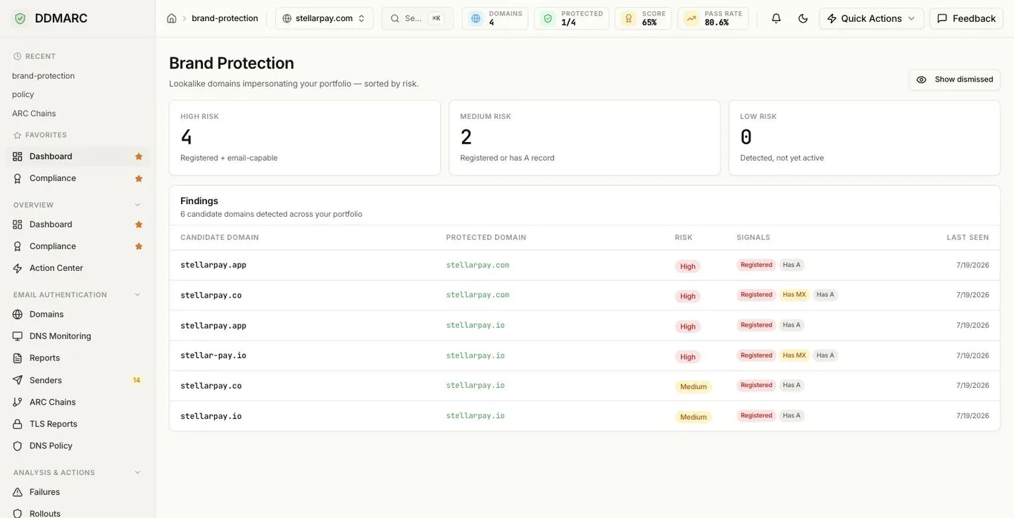
Task: Click the Domains 4 stat chip
Action: (495, 18)
